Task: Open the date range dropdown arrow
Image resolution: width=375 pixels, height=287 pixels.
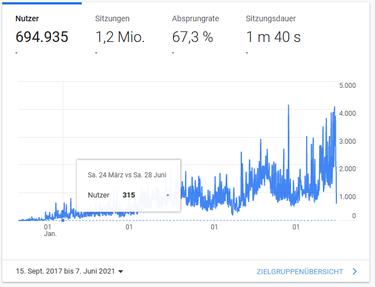Action: 121,271
